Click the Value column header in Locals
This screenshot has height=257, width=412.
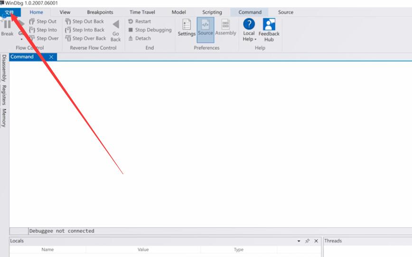click(143, 250)
